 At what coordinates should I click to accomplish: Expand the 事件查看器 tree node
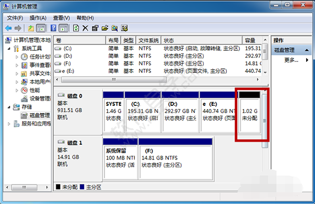coord(17,65)
